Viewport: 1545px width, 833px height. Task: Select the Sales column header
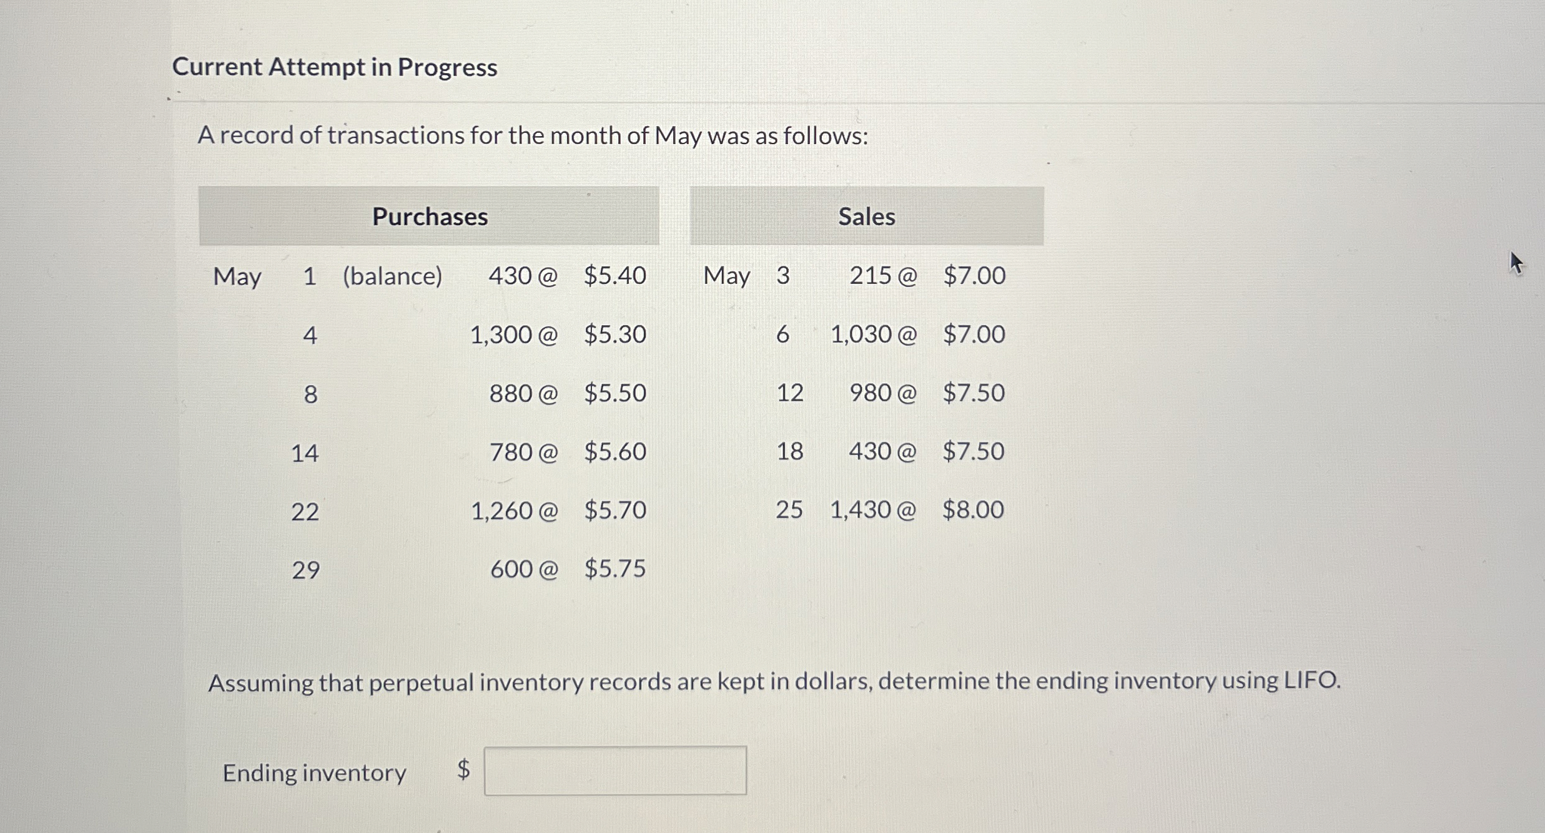click(866, 217)
